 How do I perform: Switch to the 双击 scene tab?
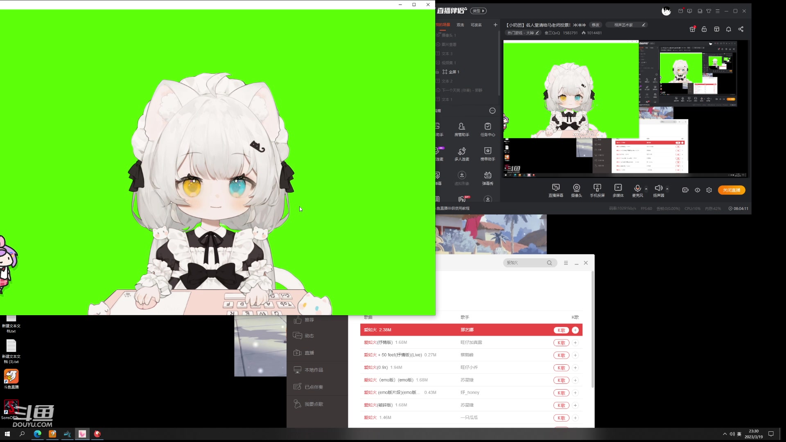click(x=460, y=25)
